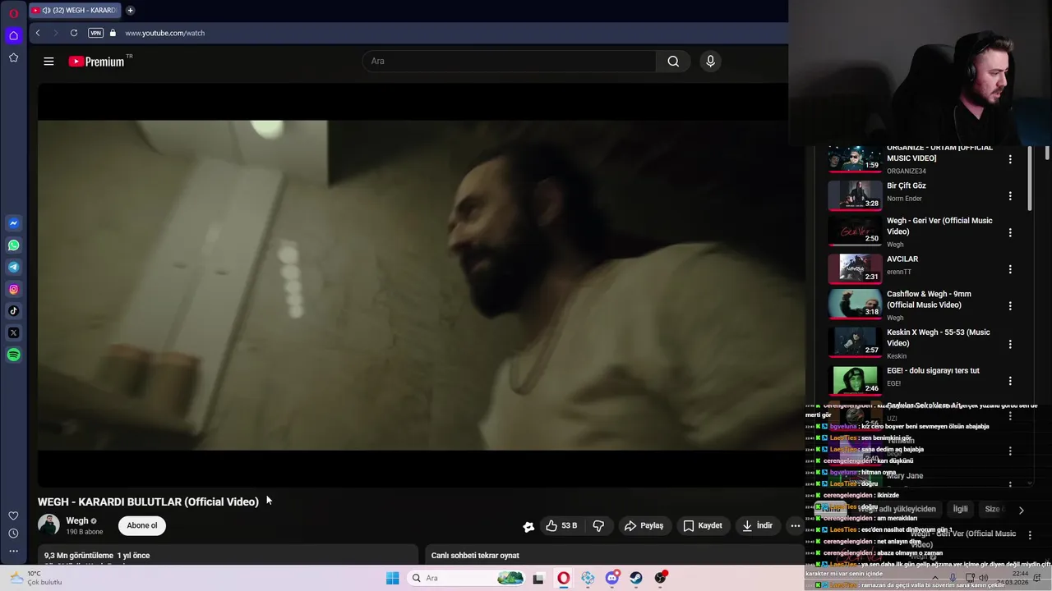Click the 9,3 Mn görüntüleme description text
The height and width of the screenshot is (591, 1052).
click(97, 556)
